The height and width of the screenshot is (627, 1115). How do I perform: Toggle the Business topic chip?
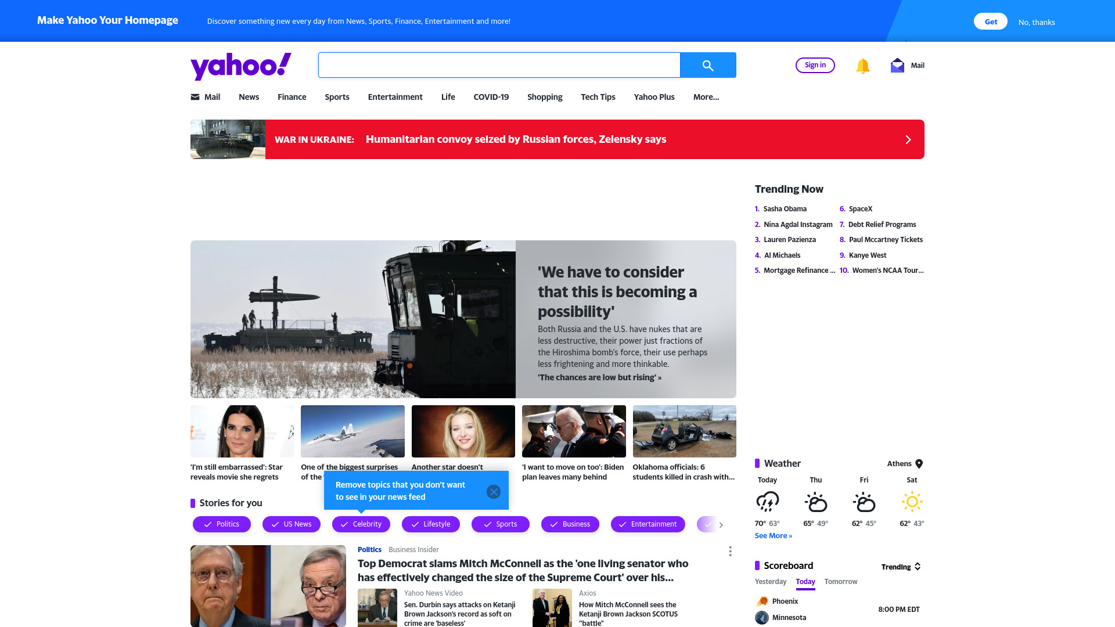click(570, 524)
